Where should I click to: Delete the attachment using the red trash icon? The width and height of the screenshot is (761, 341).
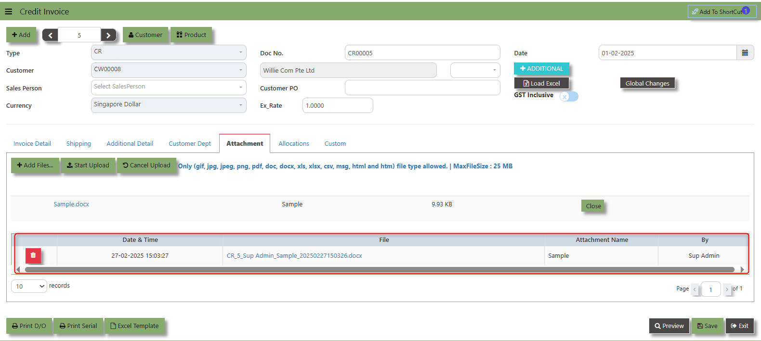point(33,255)
